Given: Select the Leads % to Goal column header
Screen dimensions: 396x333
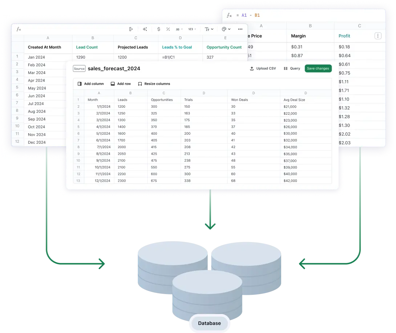Looking at the screenshot, I should [x=177, y=47].
